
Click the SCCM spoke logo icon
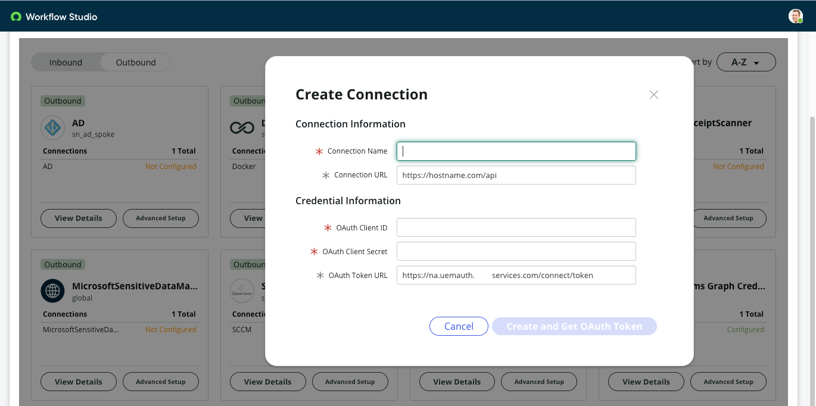[242, 291]
